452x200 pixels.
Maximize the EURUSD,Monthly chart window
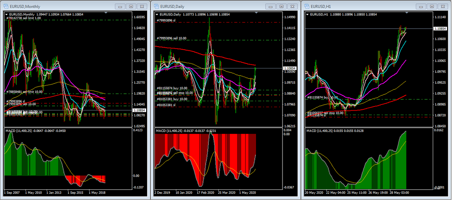[131, 6]
